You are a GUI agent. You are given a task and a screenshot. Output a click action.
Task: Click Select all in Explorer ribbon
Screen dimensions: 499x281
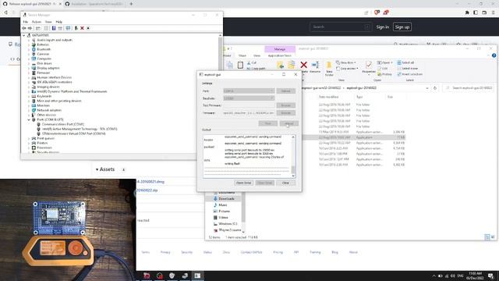point(405,62)
